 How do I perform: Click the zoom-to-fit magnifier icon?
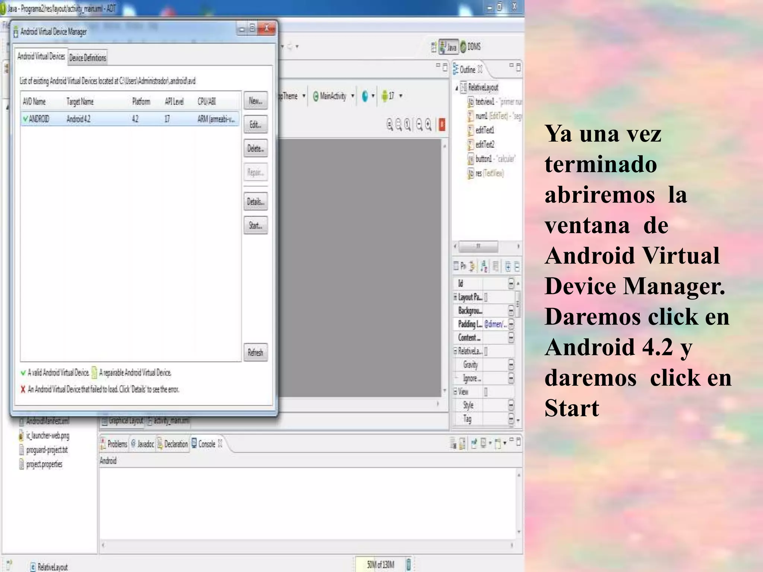tap(399, 124)
